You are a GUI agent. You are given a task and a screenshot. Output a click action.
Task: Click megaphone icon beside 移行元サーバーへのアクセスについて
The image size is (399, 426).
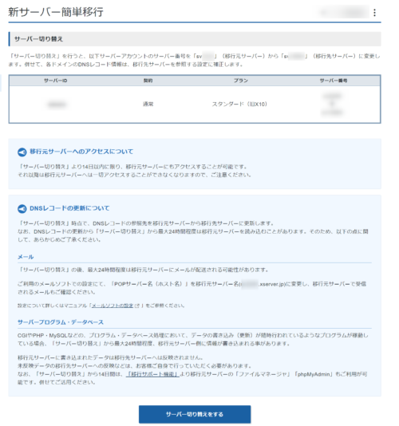[22, 152]
